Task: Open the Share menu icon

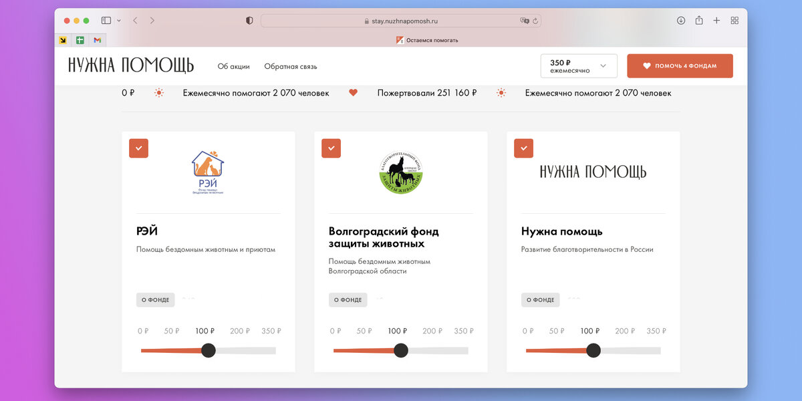Action: pos(699,21)
